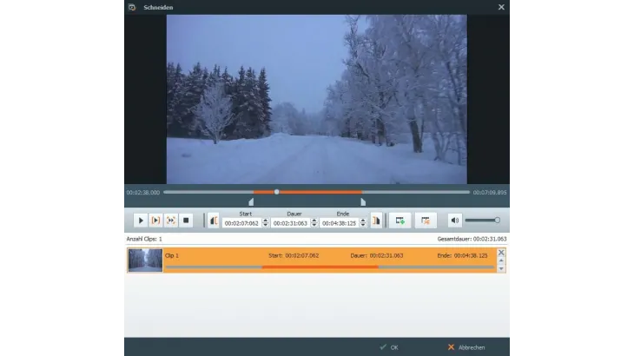Select the Clip 1 thumbnail
The width and height of the screenshot is (634, 356).
coord(145,260)
